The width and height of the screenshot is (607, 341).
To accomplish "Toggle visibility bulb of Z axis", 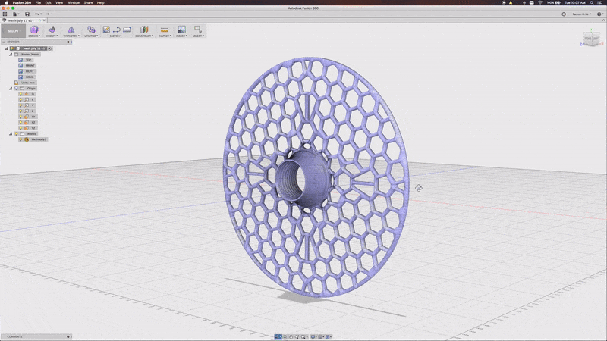I will 20,111.
